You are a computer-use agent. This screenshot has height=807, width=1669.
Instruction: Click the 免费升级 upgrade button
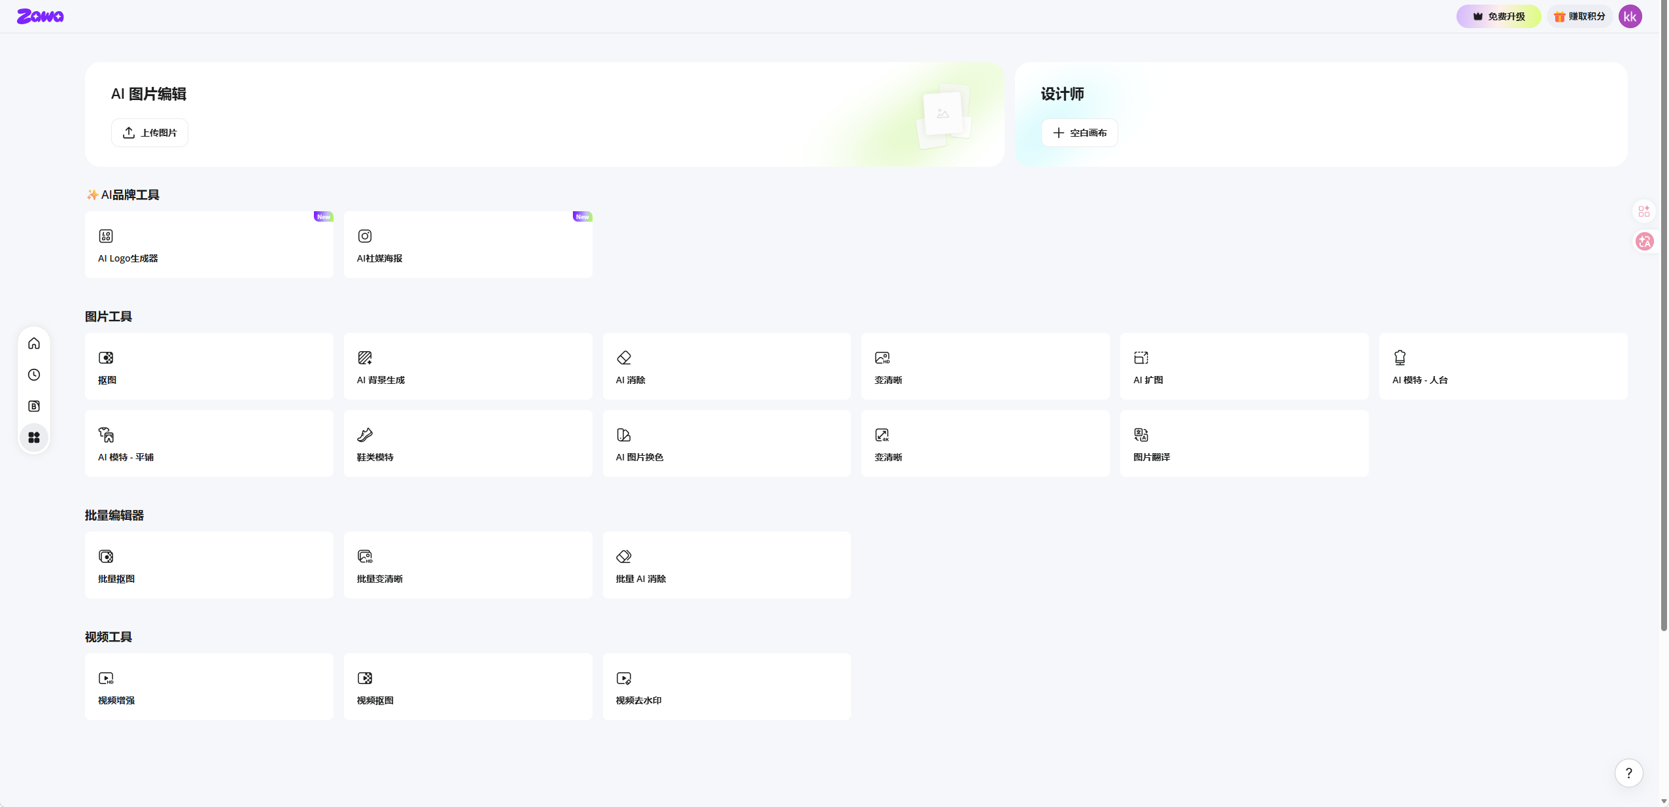(1498, 16)
